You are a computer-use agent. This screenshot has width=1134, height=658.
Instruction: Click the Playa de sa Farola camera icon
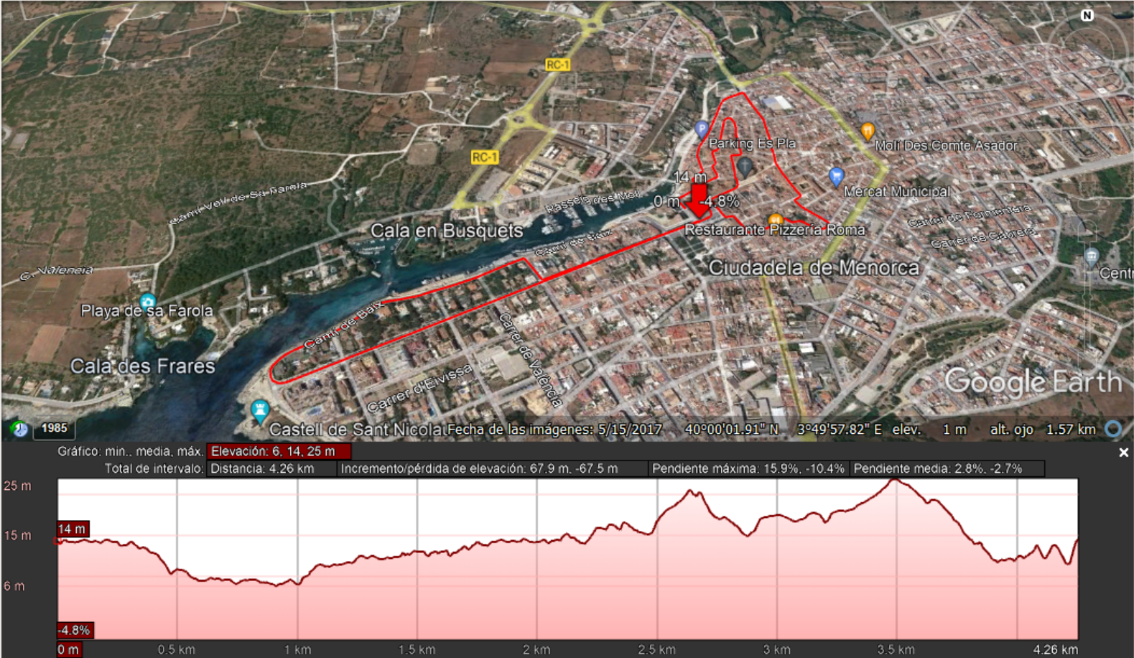pyautogui.click(x=148, y=301)
